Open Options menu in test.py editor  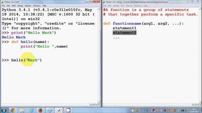click(129, 6)
